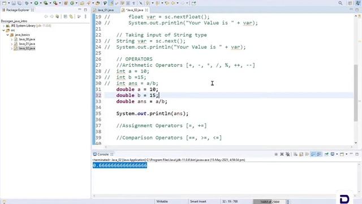Open the External Tools dropdown arrow
This screenshot has width=362, height=204.
point(60,3)
